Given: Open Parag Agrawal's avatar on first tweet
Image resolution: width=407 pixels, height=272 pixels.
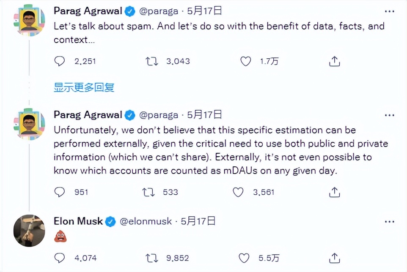Looking at the screenshot, I should coord(29,21).
